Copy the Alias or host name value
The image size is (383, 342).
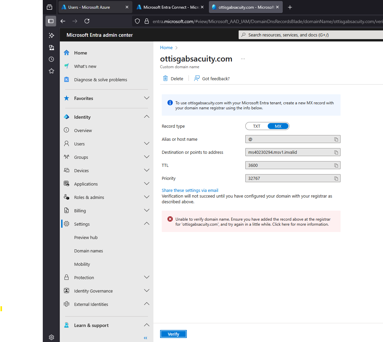[336, 139]
